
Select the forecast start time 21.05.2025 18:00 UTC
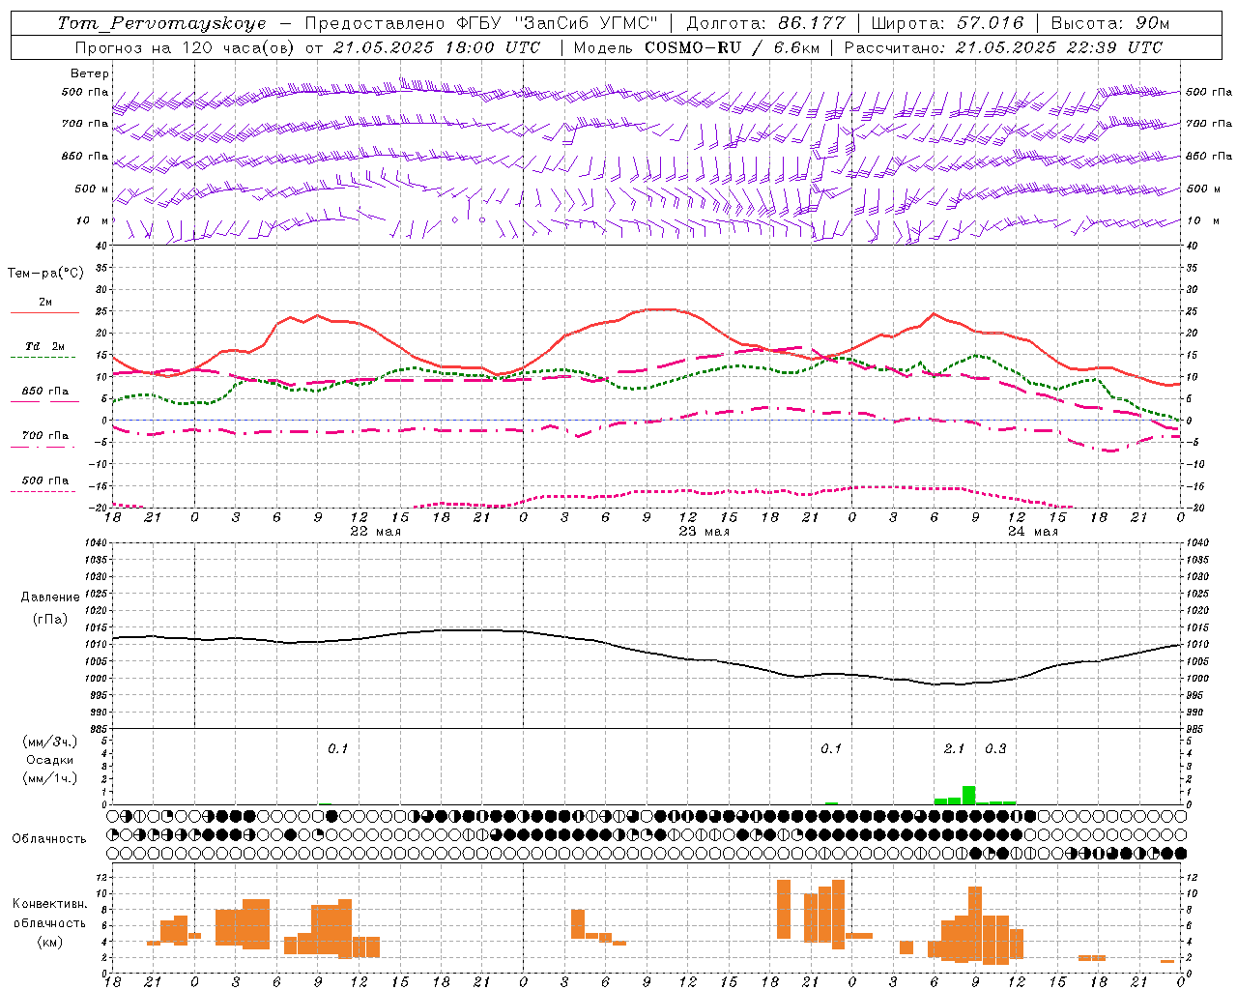click(437, 47)
